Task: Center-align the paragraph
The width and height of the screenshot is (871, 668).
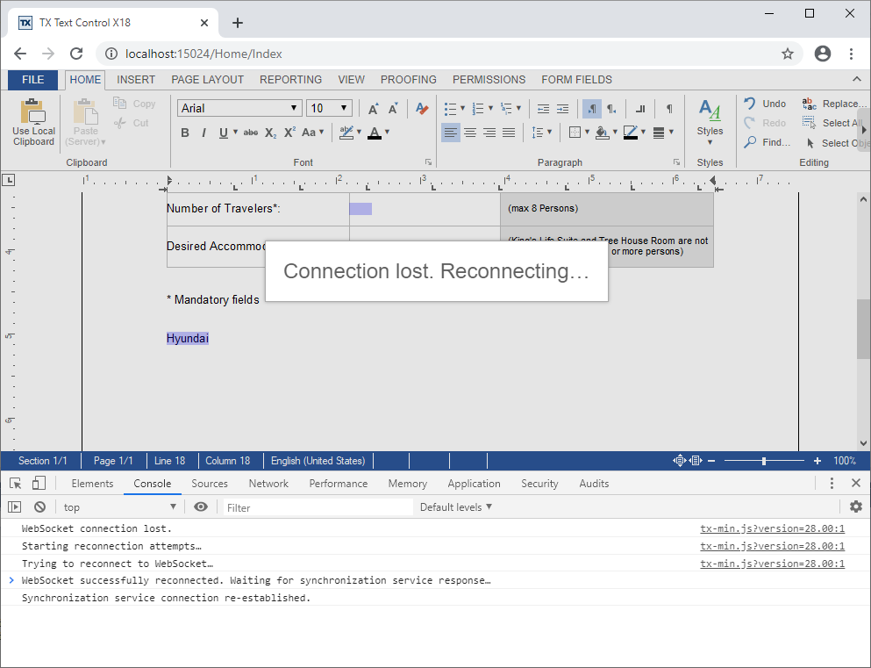Action: (470, 133)
